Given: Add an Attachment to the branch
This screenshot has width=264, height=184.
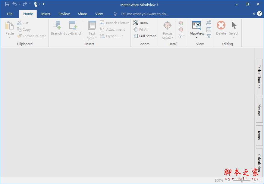Looking at the screenshot, I should pos(112,29).
